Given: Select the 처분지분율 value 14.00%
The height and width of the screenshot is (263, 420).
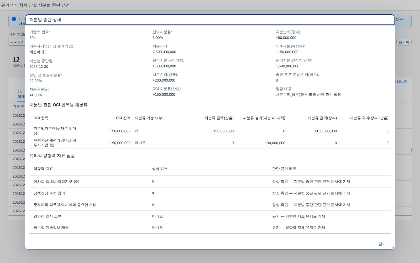Looking at the screenshot, I should point(36,95).
